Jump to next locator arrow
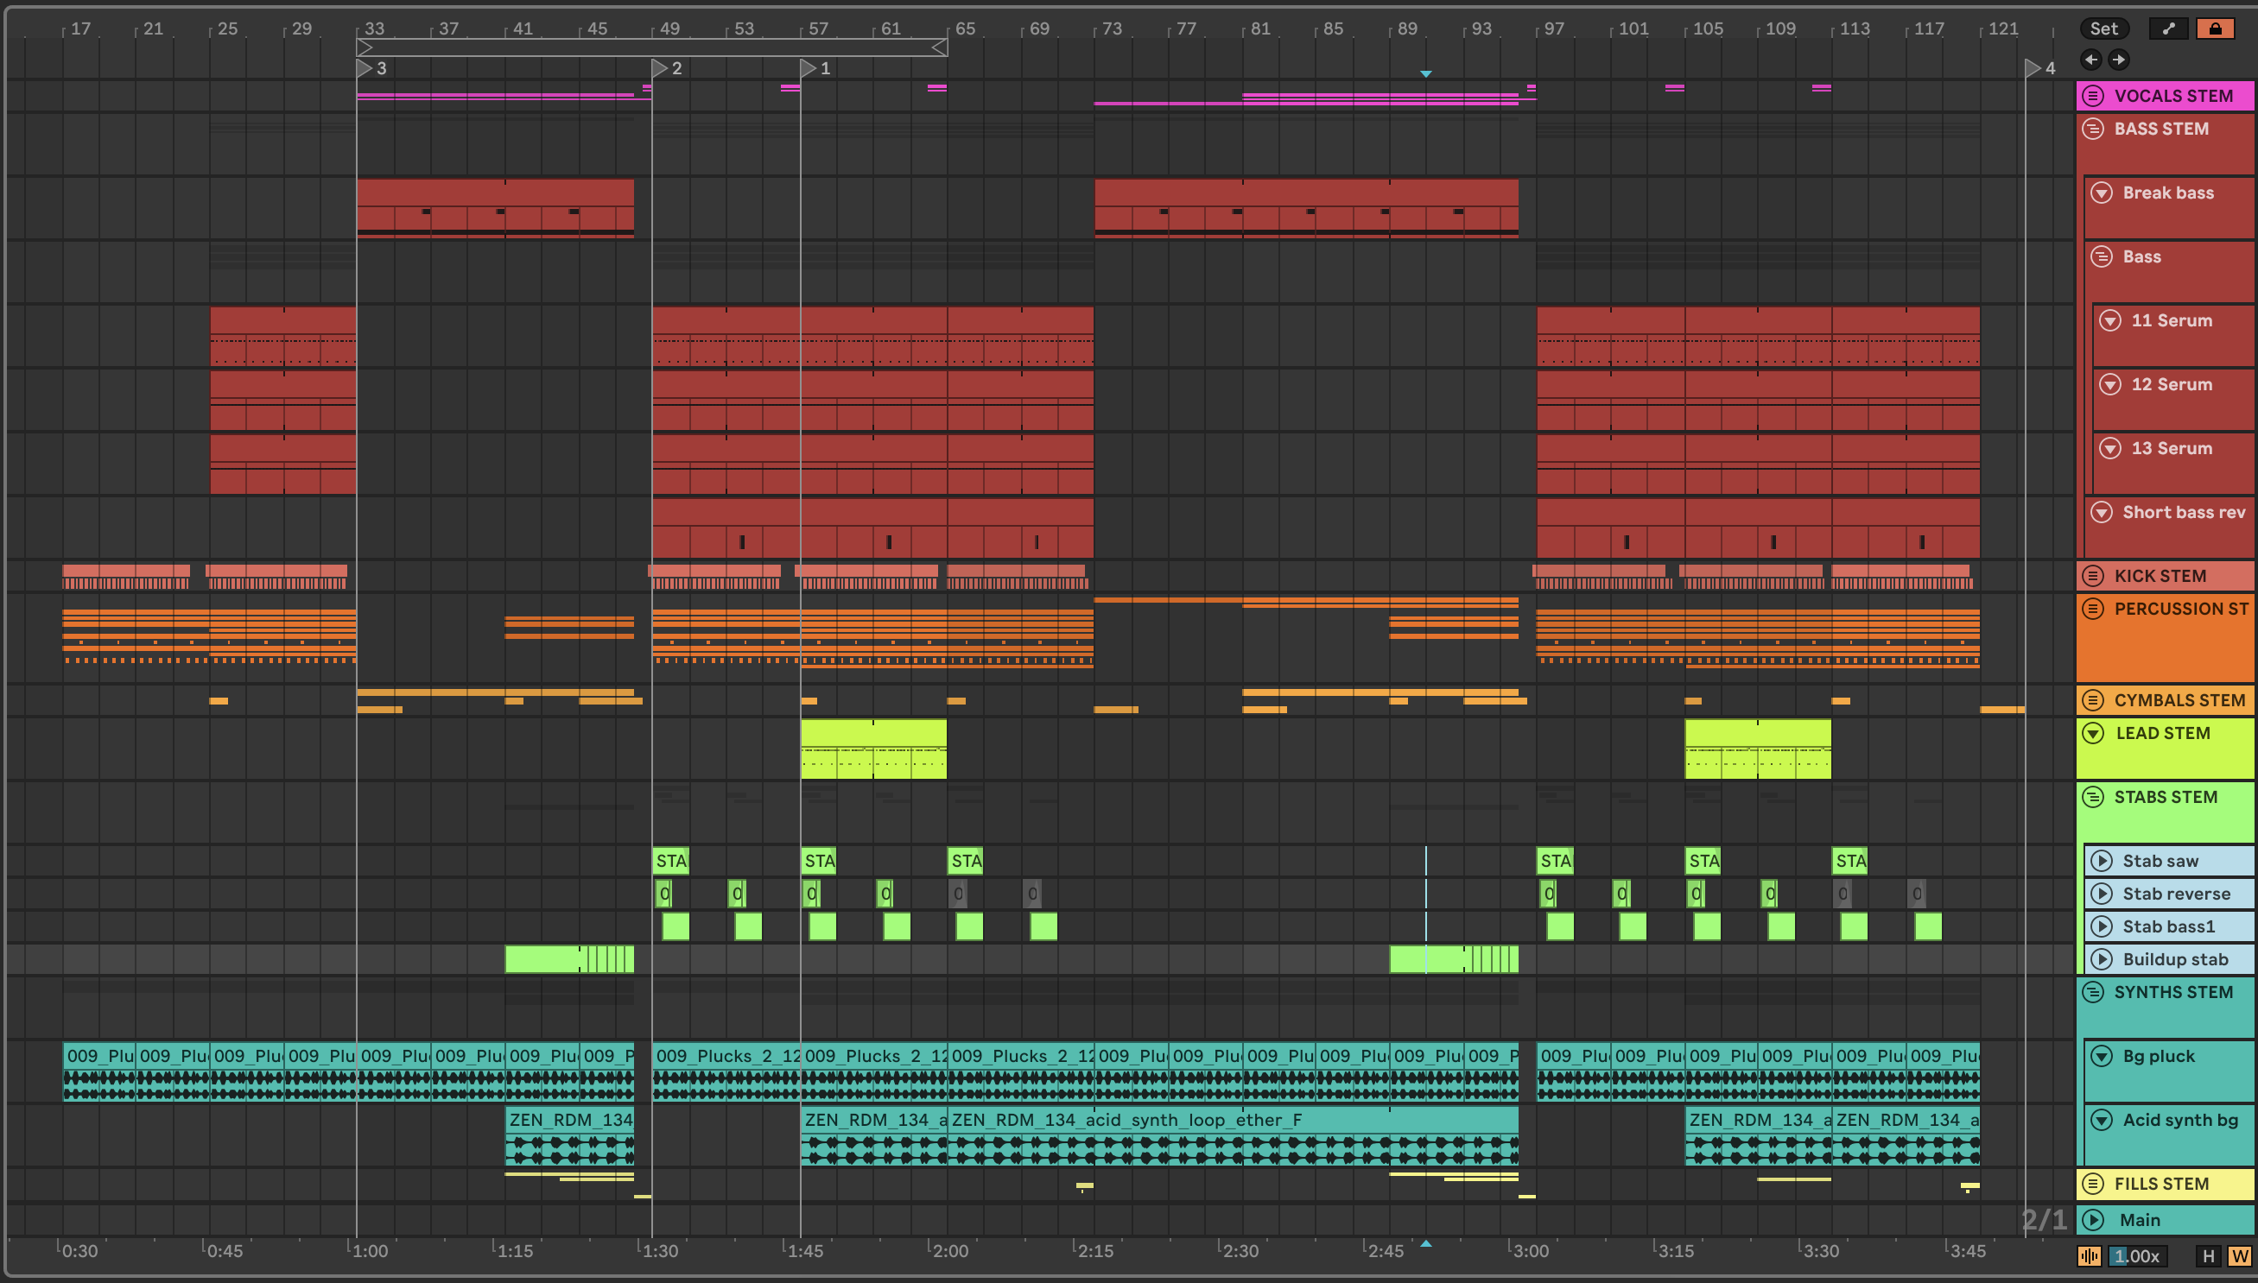Screen dimensions: 2258x1283 point(2119,59)
